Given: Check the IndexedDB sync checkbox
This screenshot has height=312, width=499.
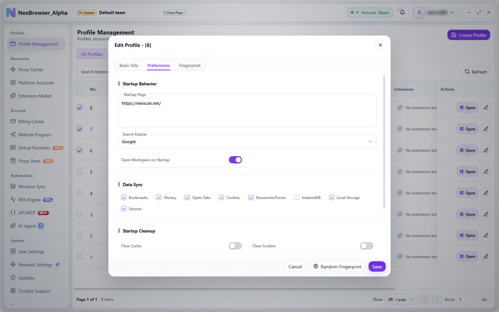Looking at the screenshot, I should [x=297, y=197].
